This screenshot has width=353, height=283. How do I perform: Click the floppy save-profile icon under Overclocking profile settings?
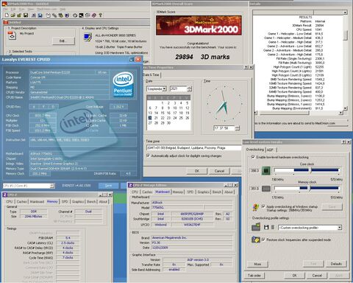(266, 228)
